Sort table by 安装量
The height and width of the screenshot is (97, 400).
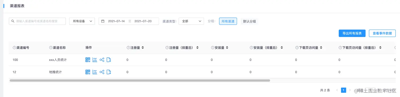(227, 48)
